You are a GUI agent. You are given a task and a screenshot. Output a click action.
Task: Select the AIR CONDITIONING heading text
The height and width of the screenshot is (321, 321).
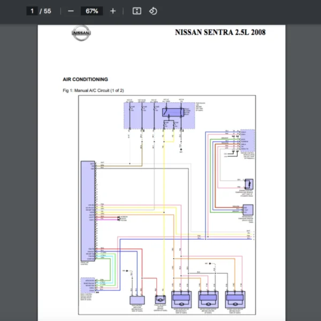[x=85, y=79]
